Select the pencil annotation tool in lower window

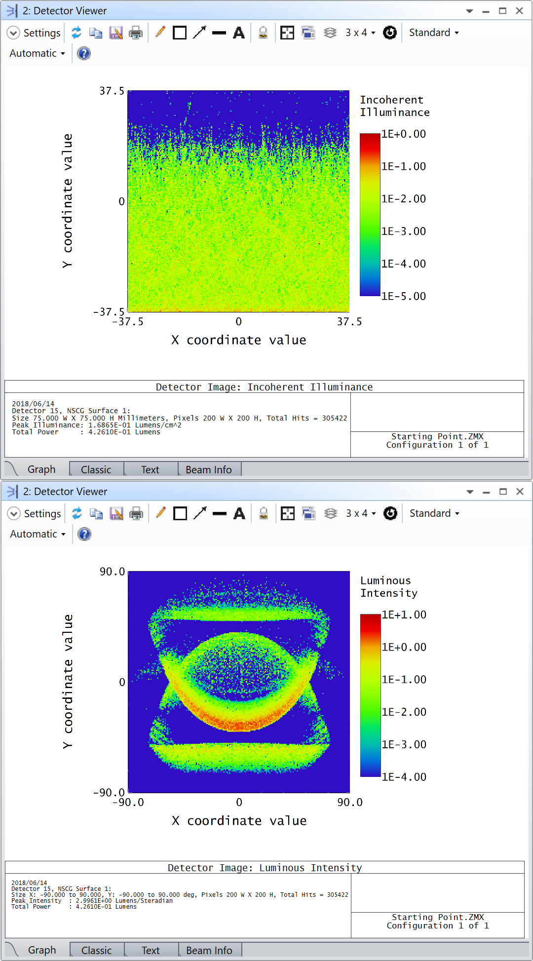[160, 513]
